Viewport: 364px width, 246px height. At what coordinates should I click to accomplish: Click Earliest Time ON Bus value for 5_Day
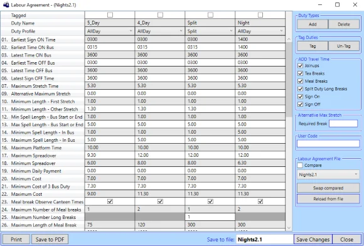110,47
